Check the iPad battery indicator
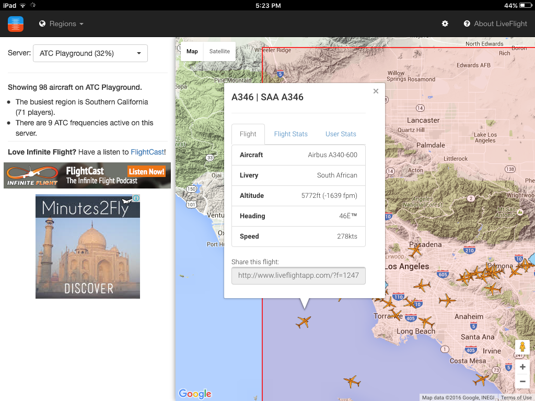535x401 pixels. [526, 5]
